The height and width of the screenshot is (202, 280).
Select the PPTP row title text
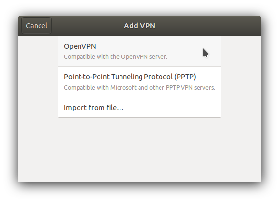coord(130,77)
